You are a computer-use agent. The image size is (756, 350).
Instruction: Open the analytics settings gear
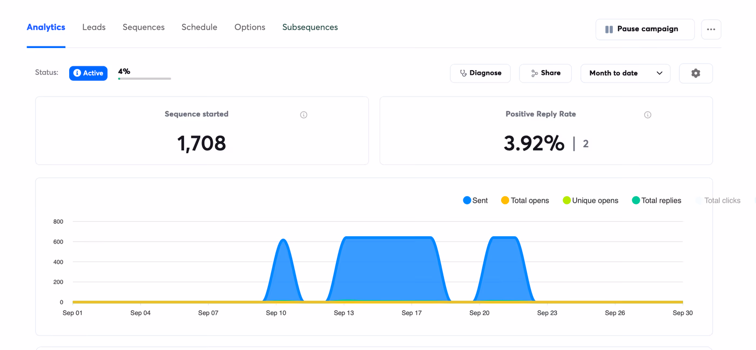(x=696, y=73)
